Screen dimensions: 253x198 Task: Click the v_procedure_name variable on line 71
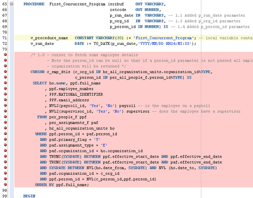click(49, 38)
